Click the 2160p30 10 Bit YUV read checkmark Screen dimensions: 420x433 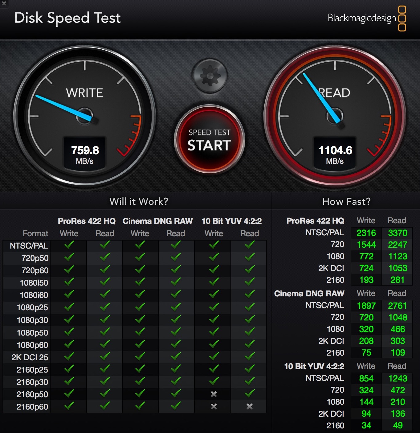pyautogui.click(x=250, y=381)
